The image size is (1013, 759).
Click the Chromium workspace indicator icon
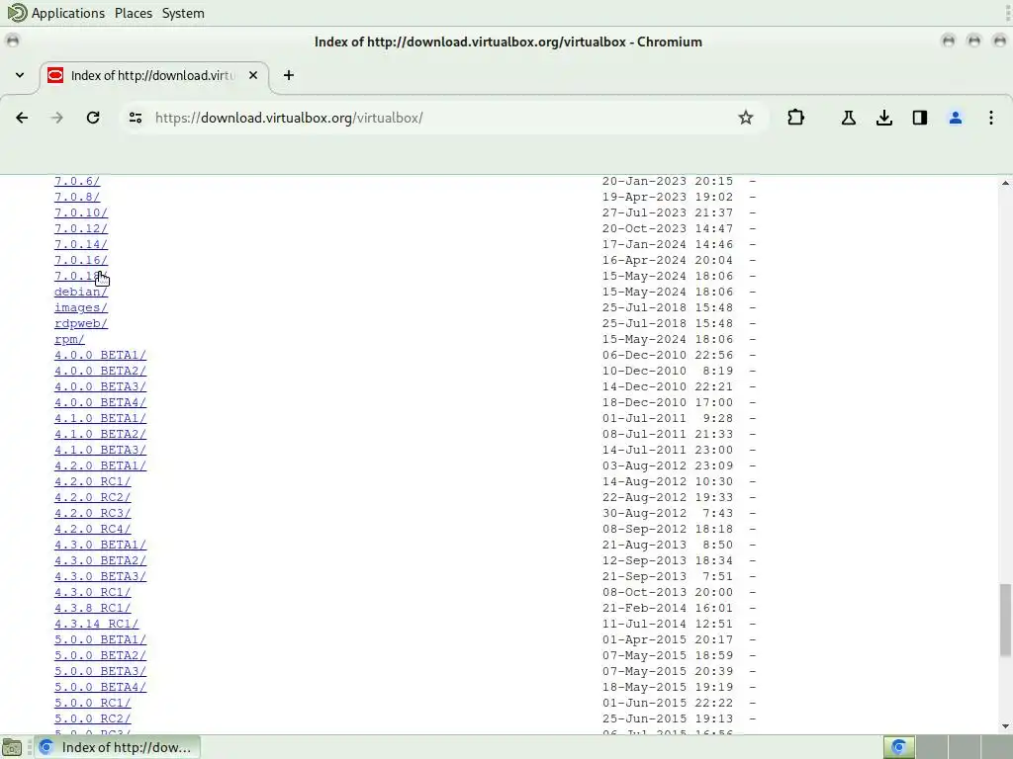898,747
